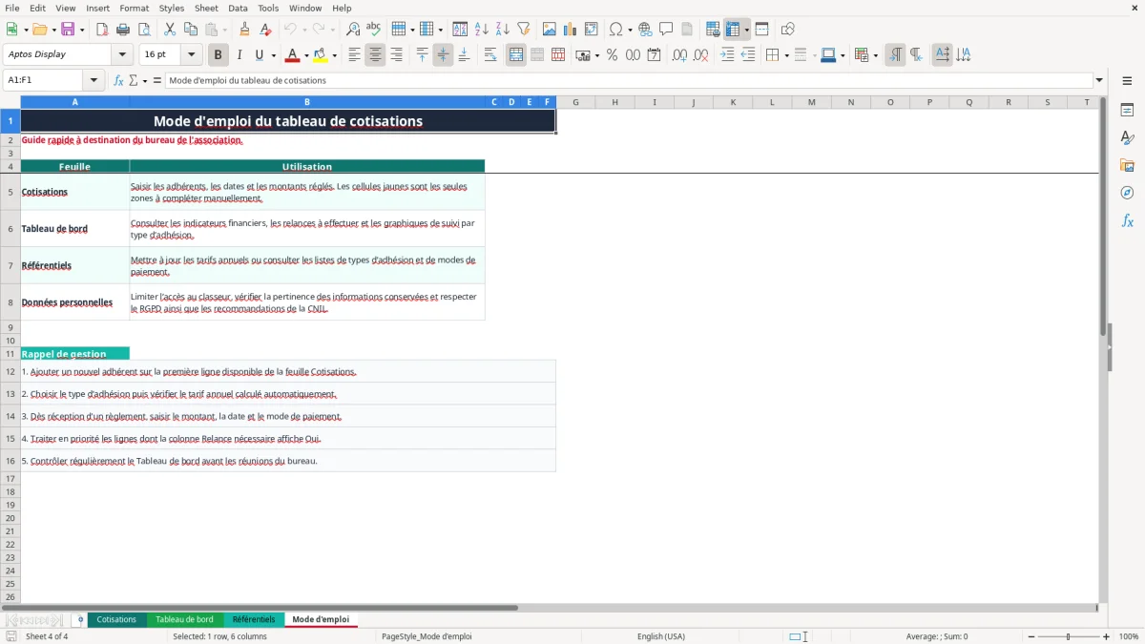Apply the red font color swatch
1145x644 pixels.
(293, 55)
